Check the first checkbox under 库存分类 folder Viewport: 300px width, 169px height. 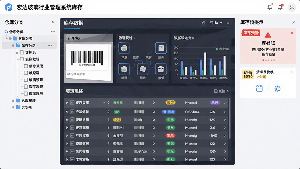[22, 52]
